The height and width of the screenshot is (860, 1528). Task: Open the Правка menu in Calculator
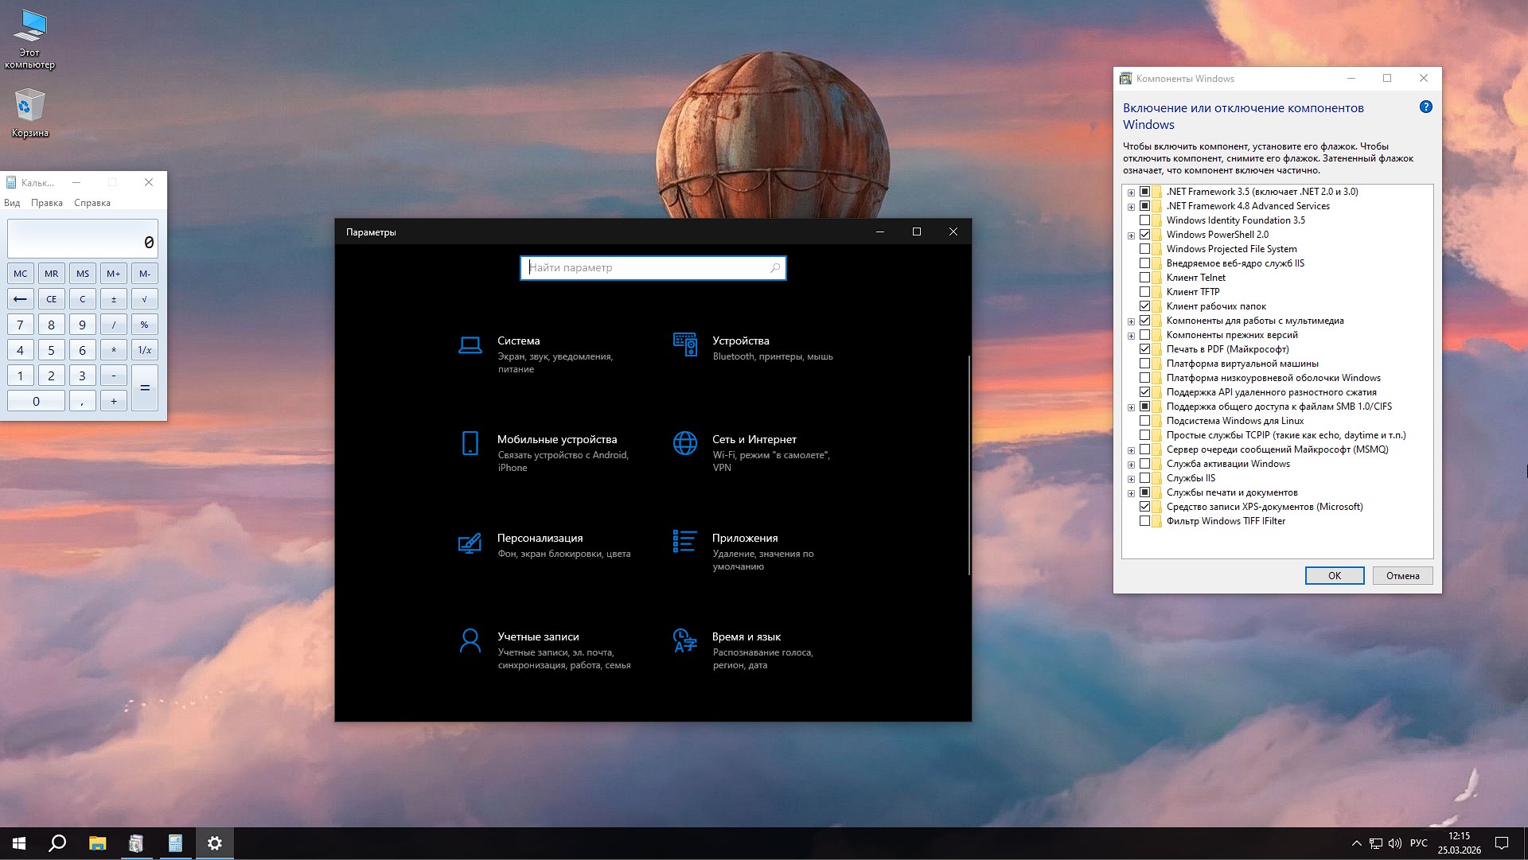point(48,203)
